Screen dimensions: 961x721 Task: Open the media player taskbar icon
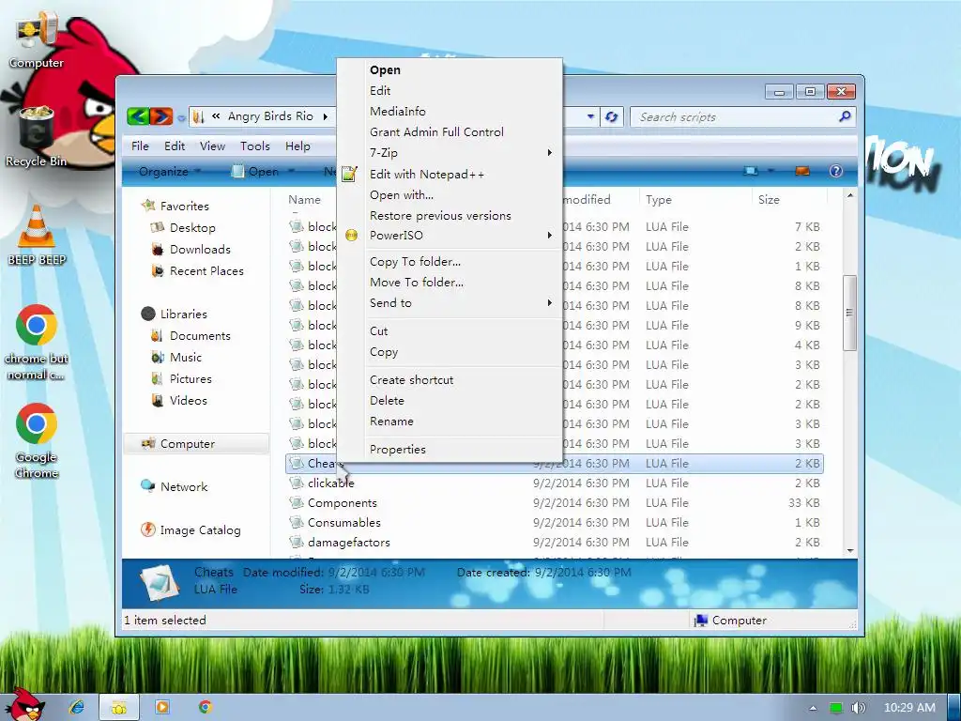pos(162,707)
